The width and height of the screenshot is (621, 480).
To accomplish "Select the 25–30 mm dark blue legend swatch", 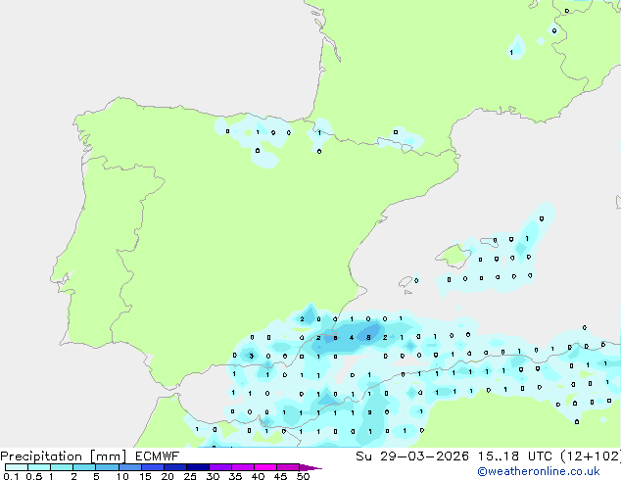I will tap(198, 467).
